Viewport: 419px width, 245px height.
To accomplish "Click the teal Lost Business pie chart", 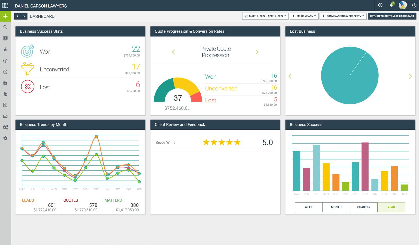I will click(x=350, y=76).
